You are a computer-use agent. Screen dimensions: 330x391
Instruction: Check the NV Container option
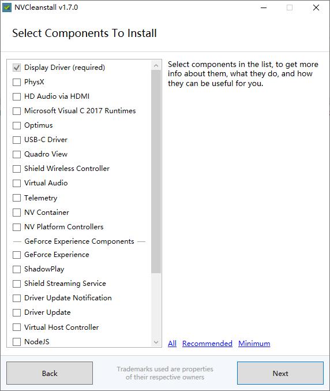coord(17,213)
